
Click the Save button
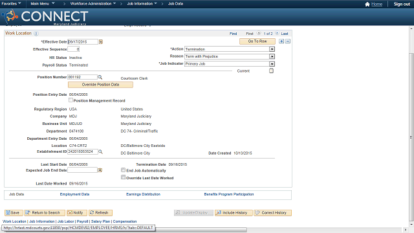(14, 213)
